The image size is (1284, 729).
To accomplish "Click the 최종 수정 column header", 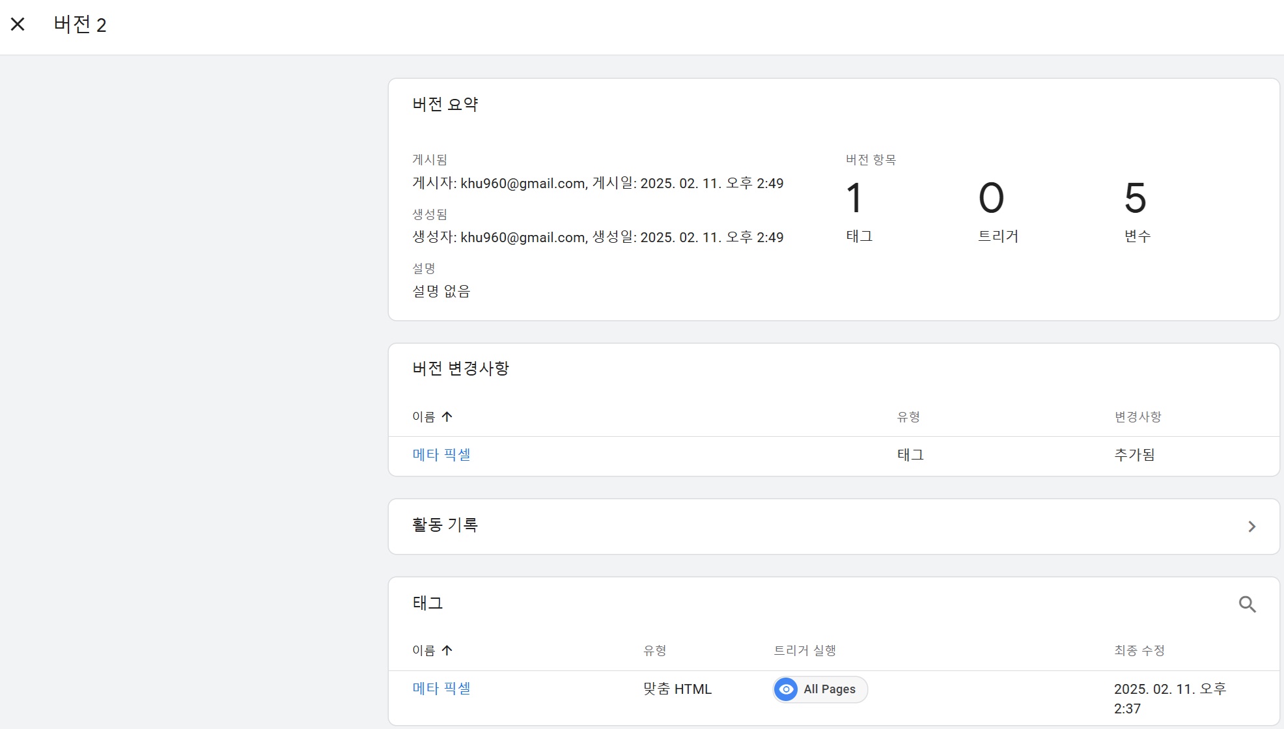I will tap(1139, 650).
